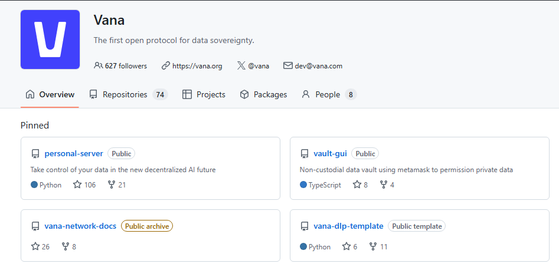View personal-server's 106 stargazers
This screenshot has width=559, height=270.
(x=84, y=185)
